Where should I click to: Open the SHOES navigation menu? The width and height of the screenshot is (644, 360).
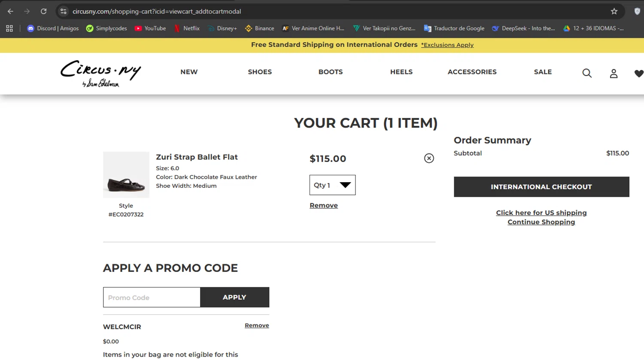click(x=260, y=72)
